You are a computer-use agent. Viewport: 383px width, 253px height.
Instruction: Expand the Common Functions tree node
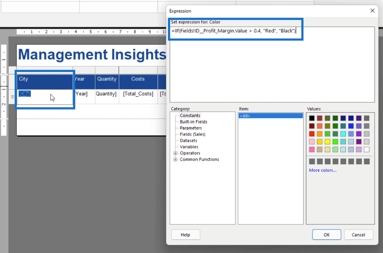click(x=175, y=160)
